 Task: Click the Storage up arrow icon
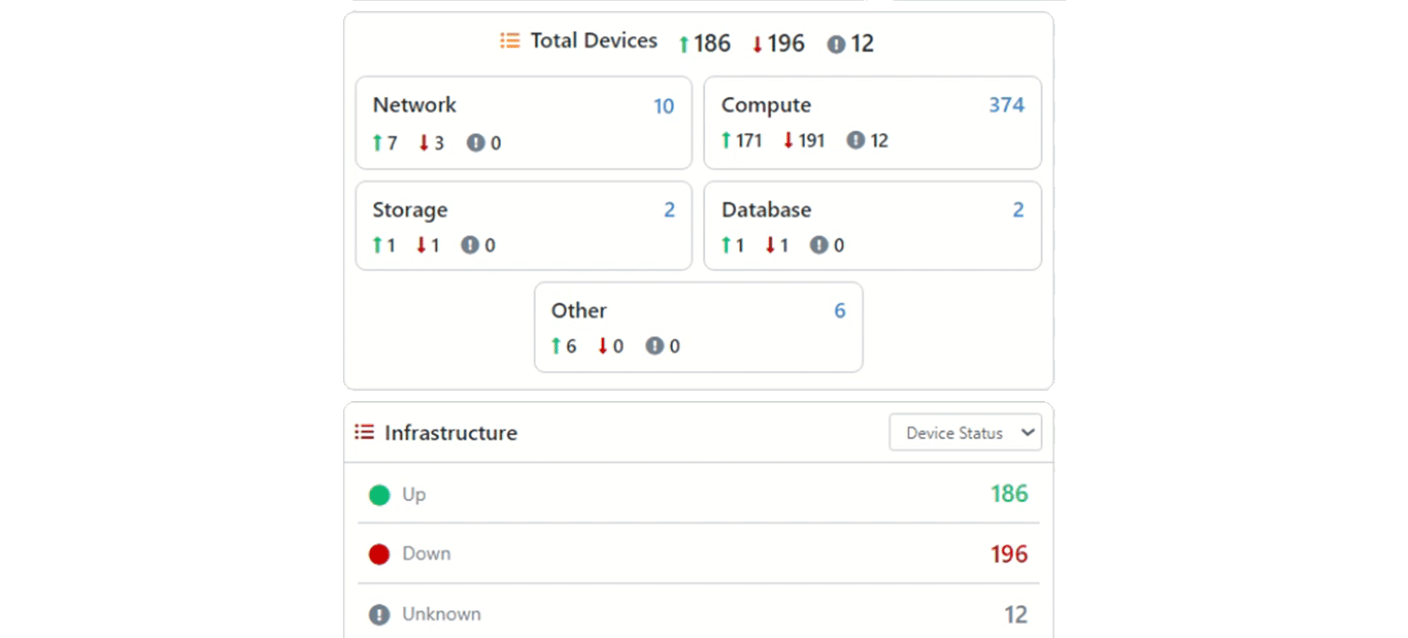click(x=377, y=245)
